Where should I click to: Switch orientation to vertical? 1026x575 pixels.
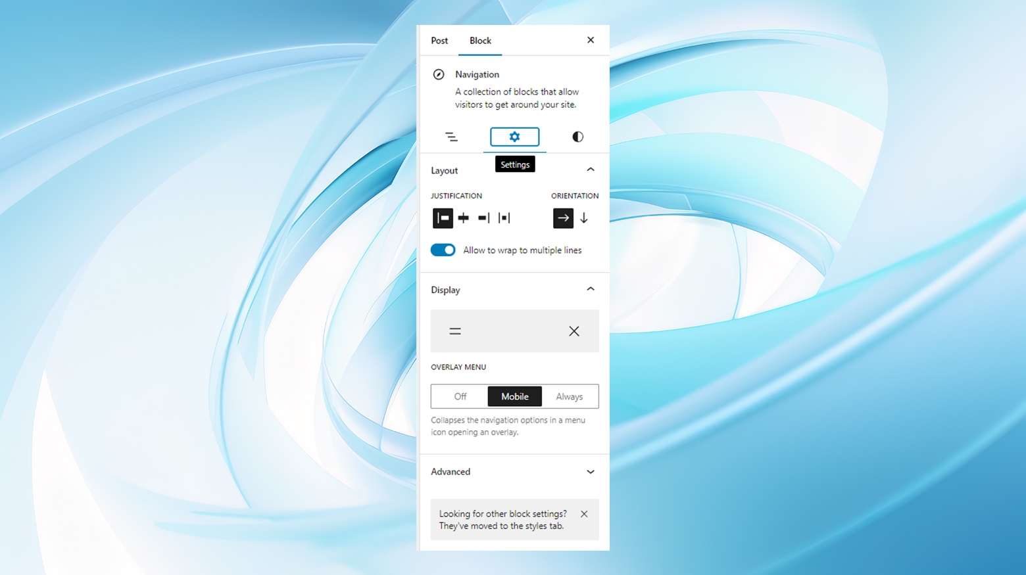584,218
